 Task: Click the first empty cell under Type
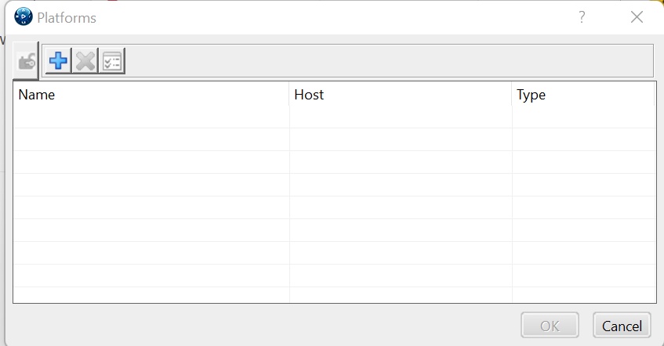(x=582, y=117)
